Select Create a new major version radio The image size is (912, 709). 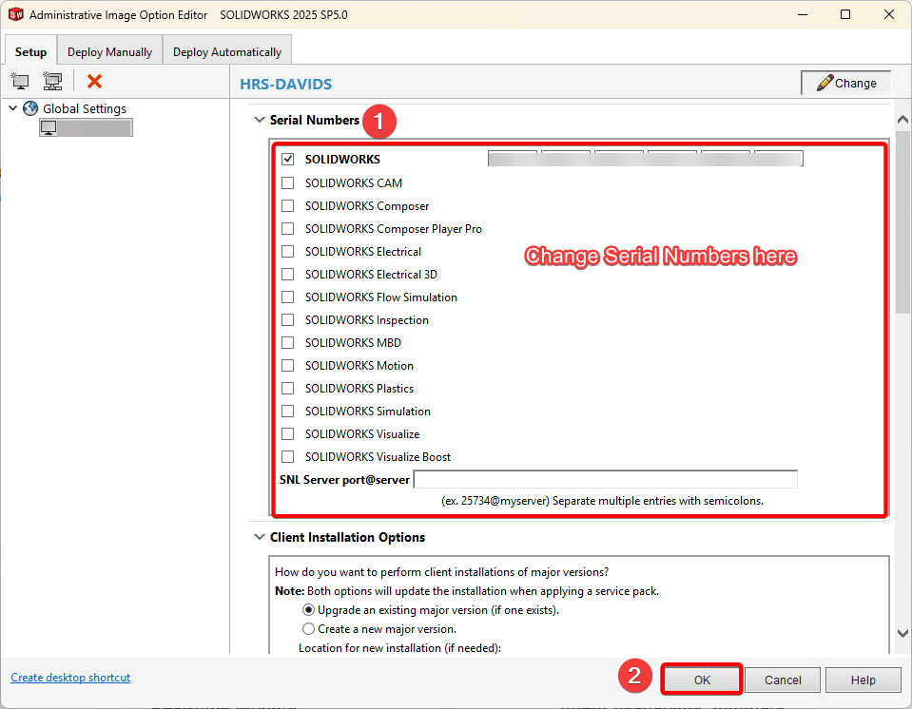[308, 629]
